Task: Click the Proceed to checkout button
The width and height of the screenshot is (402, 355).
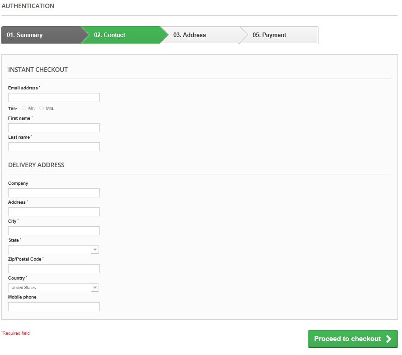Action: pos(353,339)
